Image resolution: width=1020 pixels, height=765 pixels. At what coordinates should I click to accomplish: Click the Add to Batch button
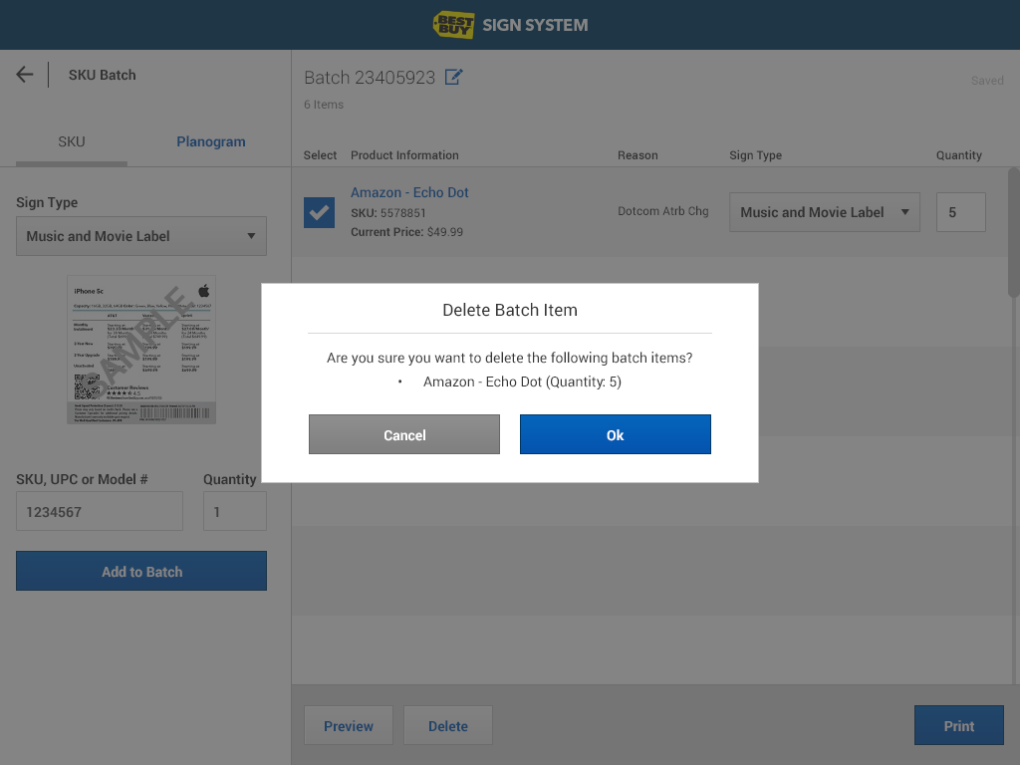click(141, 571)
